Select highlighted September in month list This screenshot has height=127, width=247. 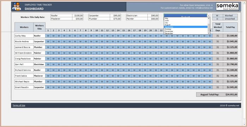tap(186, 27)
